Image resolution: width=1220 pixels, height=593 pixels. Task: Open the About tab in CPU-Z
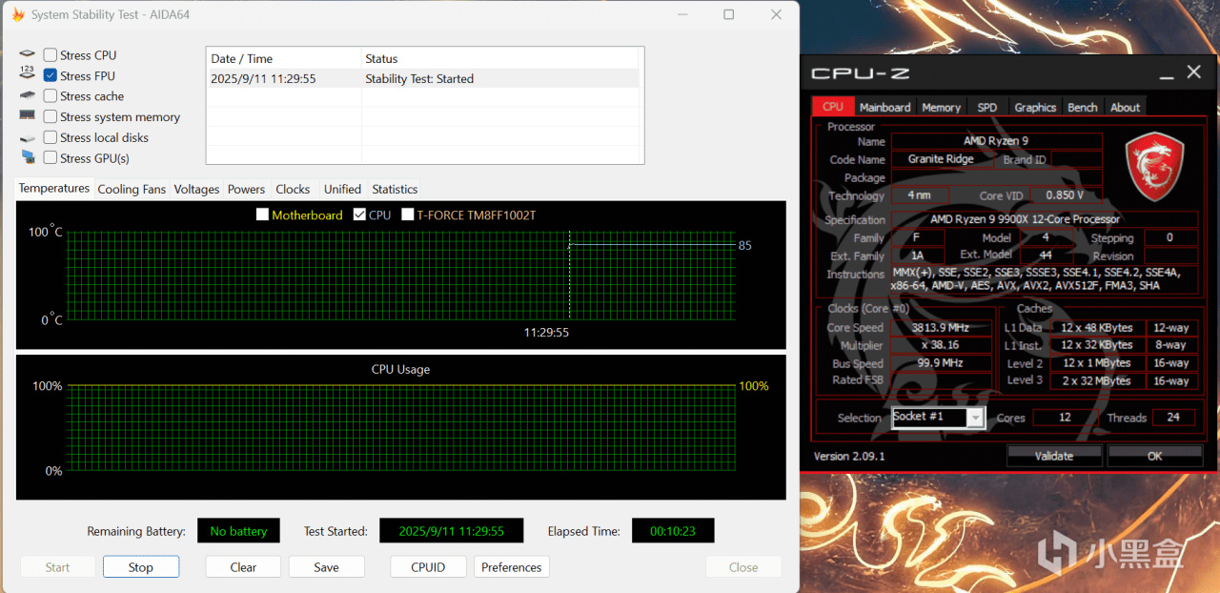[1125, 108]
